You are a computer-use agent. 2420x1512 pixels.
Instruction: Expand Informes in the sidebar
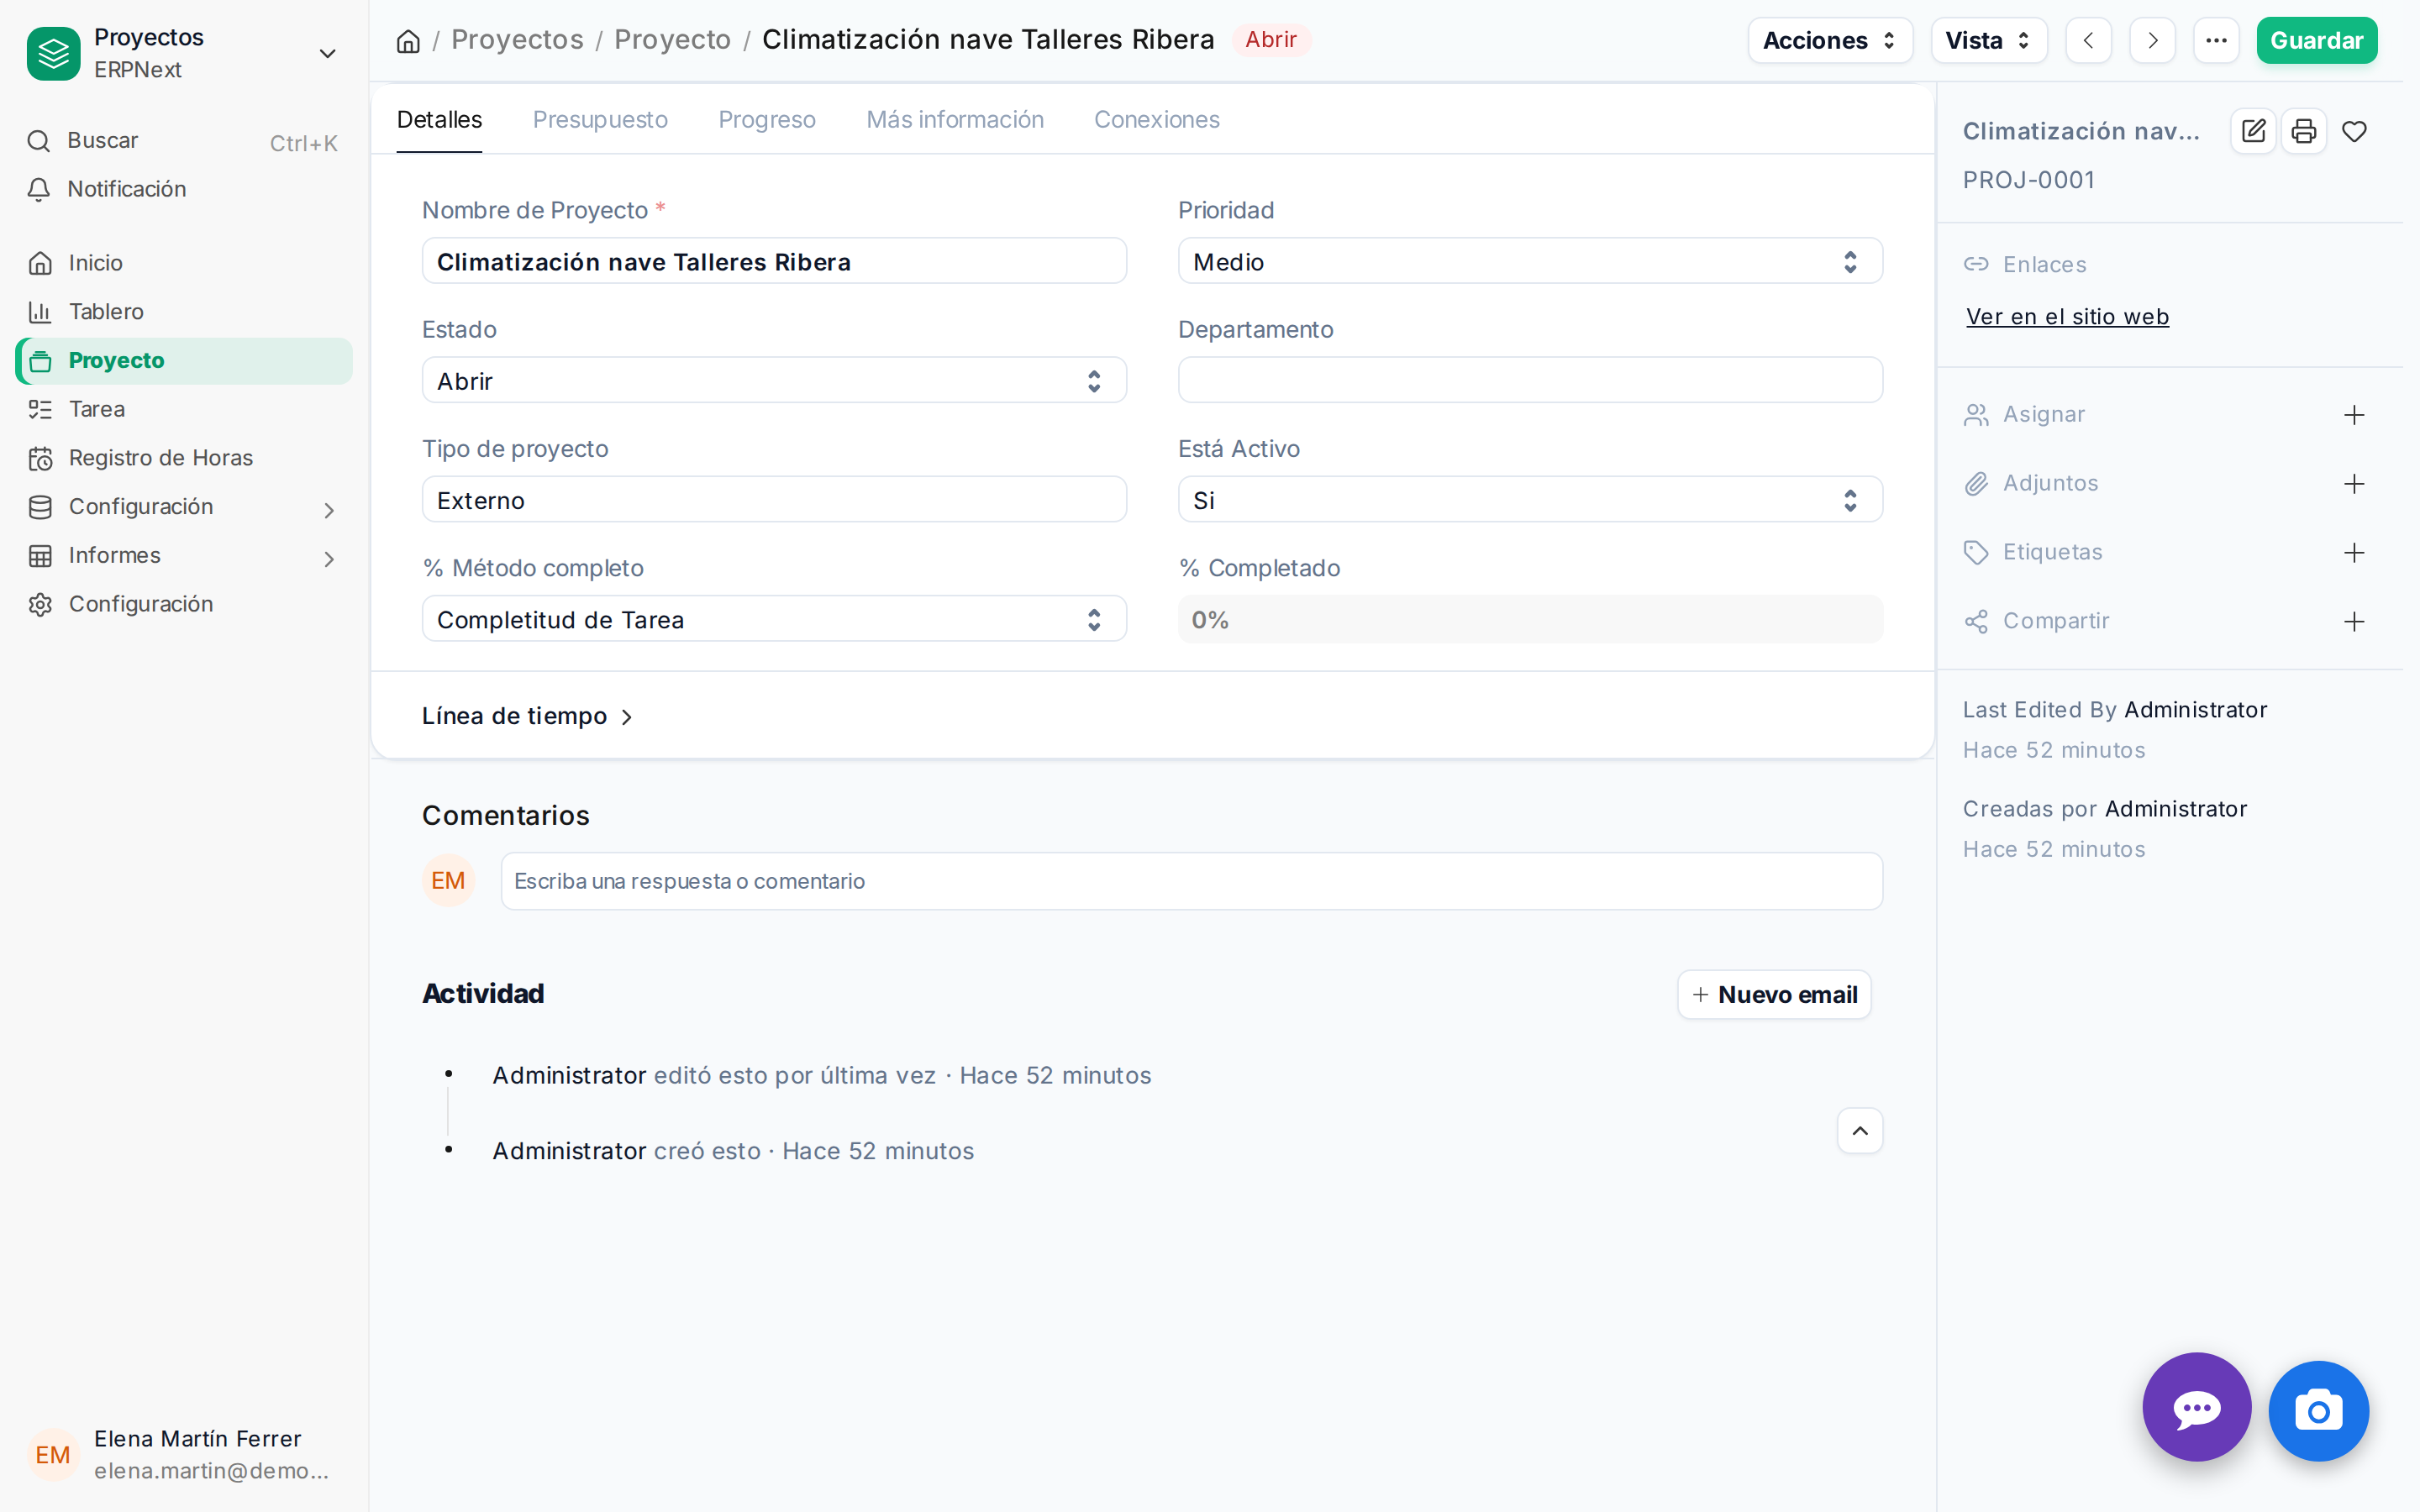coord(184,556)
